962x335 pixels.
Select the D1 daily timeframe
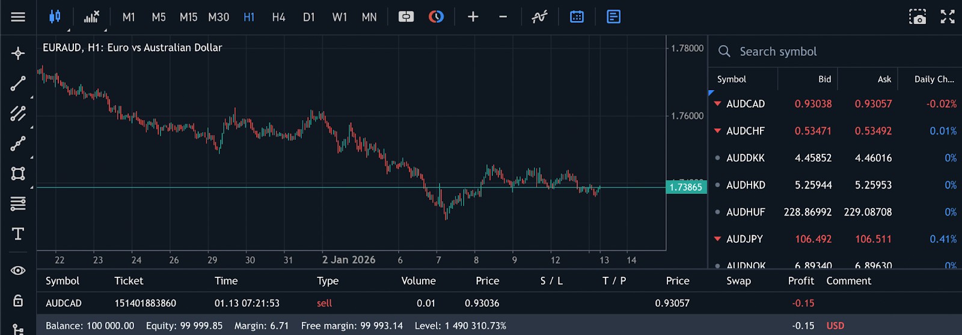click(x=309, y=17)
